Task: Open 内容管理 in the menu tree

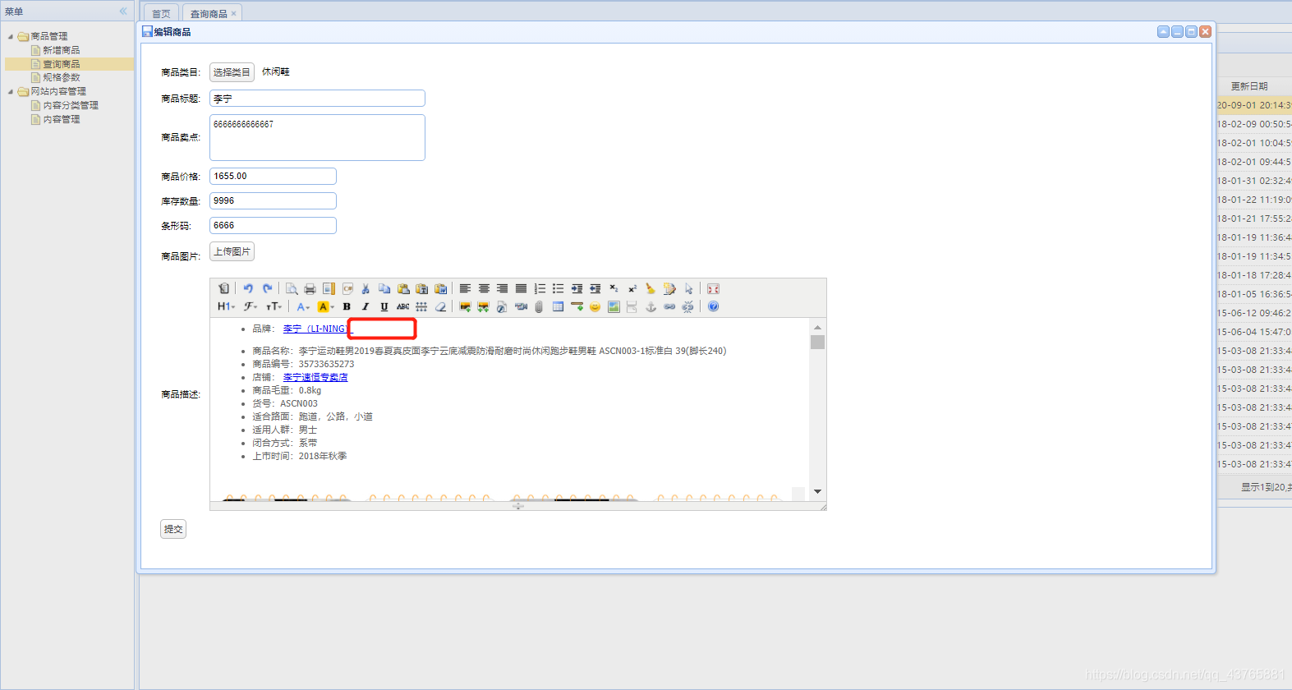Action: (61, 119)
